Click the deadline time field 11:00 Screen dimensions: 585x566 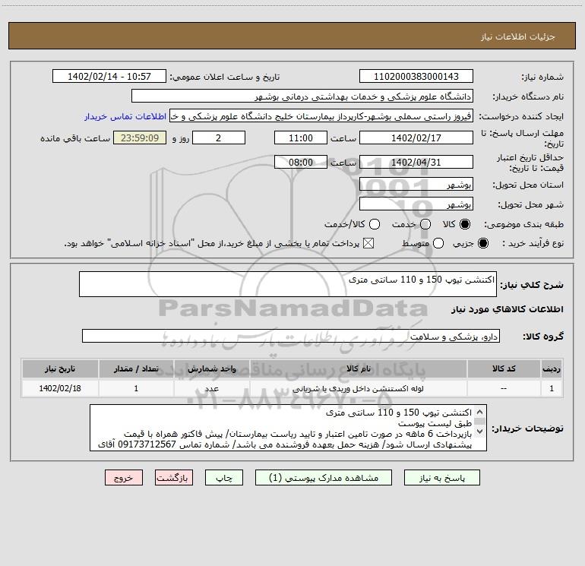(x=301, y=138)
